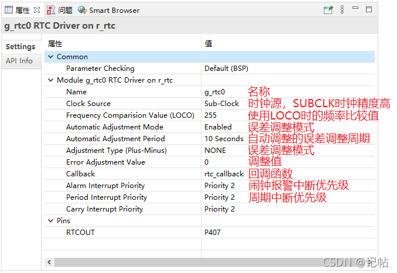The height and width of the screenshot is (273, 397).
Task: Click Parameter Checking value Default (BSP)
Action: (x=226, y=69)
